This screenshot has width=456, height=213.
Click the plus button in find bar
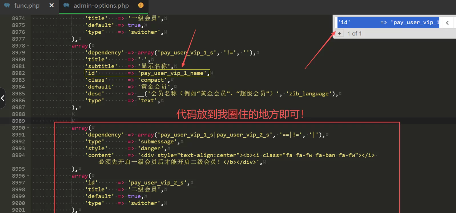[339, 33]
